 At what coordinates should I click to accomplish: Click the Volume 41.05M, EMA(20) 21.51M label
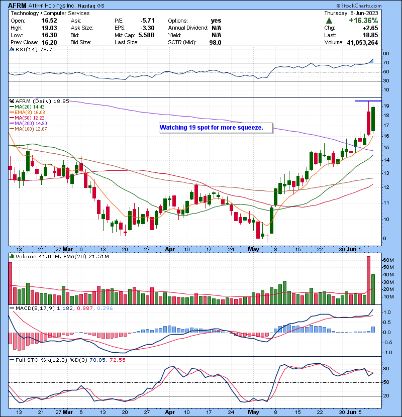(x=62, y=256)
